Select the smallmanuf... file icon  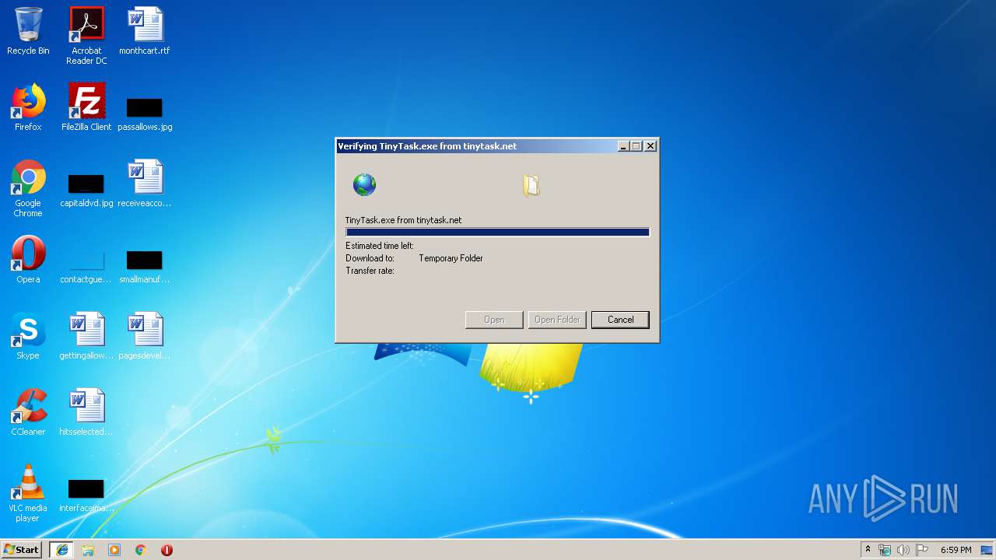point(145,266)
